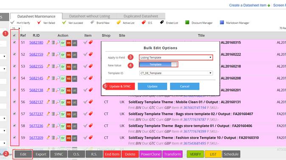Uncheck the checkbox for row 57
Image resolution: width=286 pixels, height=160 pixels.
click(x=14, y=113)
